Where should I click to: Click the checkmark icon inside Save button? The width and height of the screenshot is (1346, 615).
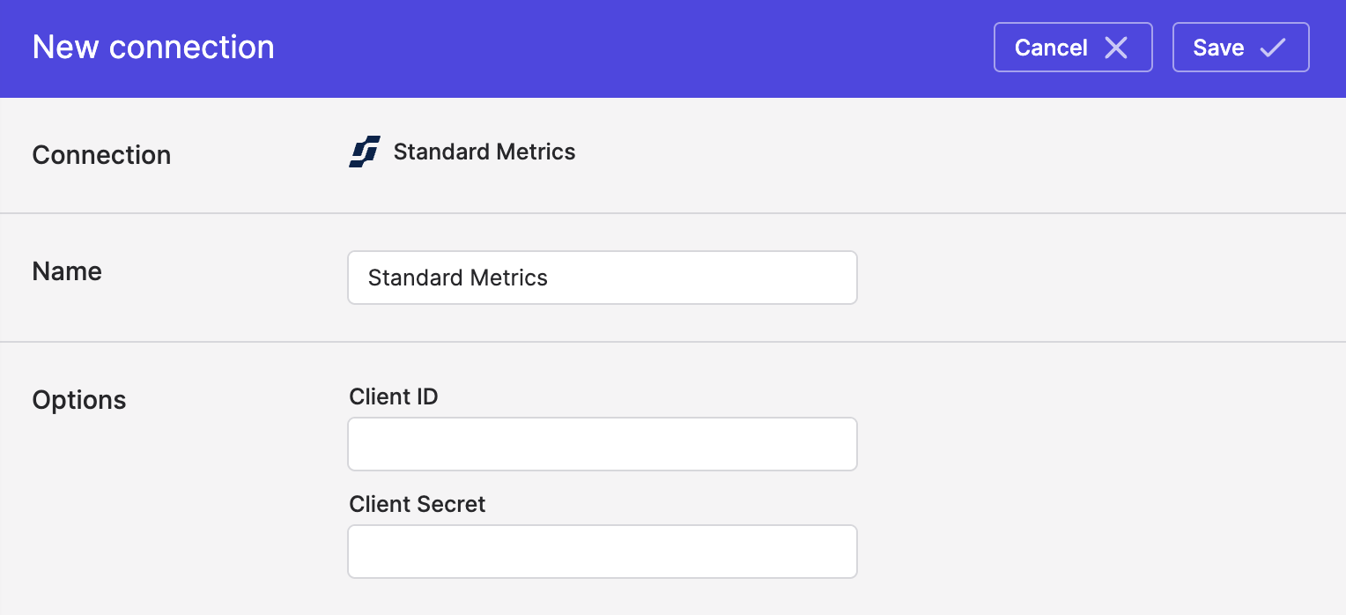pos(1272,48)
